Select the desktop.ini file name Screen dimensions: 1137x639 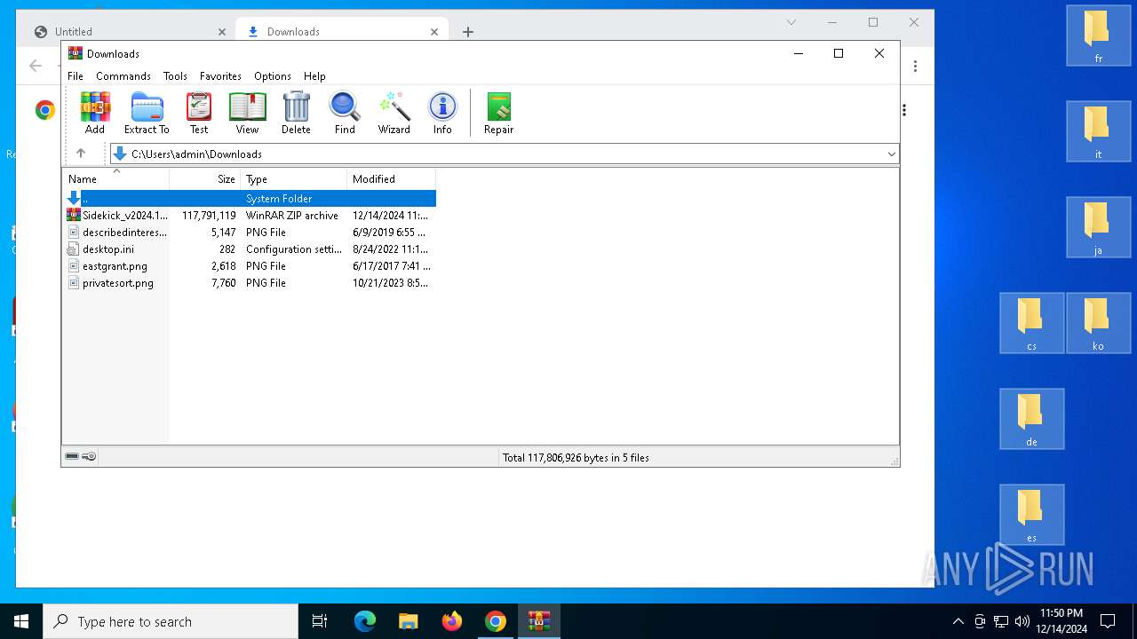tap(108, 249)
